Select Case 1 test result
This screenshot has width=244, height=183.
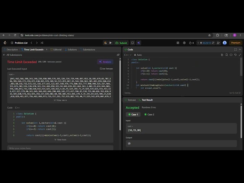tap(133, 114)
